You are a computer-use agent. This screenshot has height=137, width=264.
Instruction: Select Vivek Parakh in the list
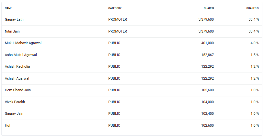coord(15,102)
